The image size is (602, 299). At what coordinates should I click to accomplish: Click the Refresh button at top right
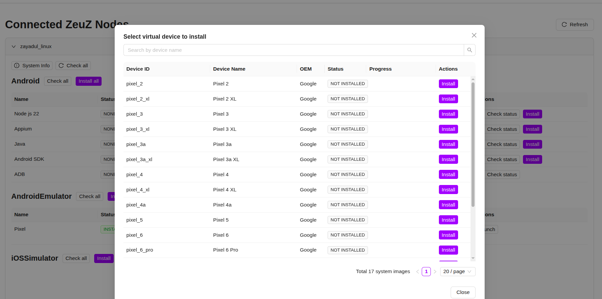(574, 25)
